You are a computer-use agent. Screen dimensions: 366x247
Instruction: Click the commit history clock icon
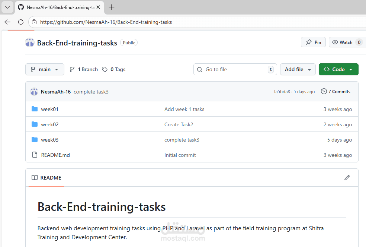[323, 91]
